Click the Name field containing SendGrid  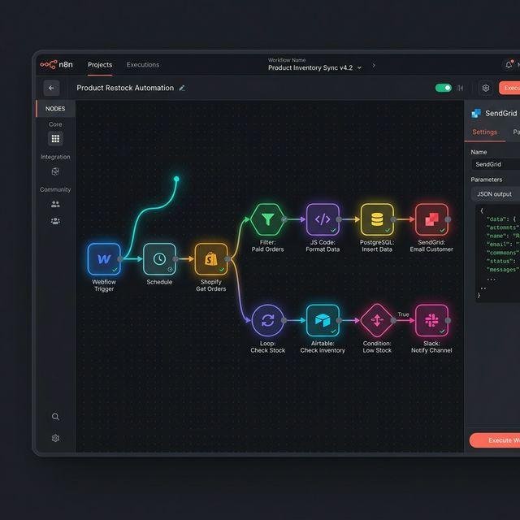coord(496,164)
